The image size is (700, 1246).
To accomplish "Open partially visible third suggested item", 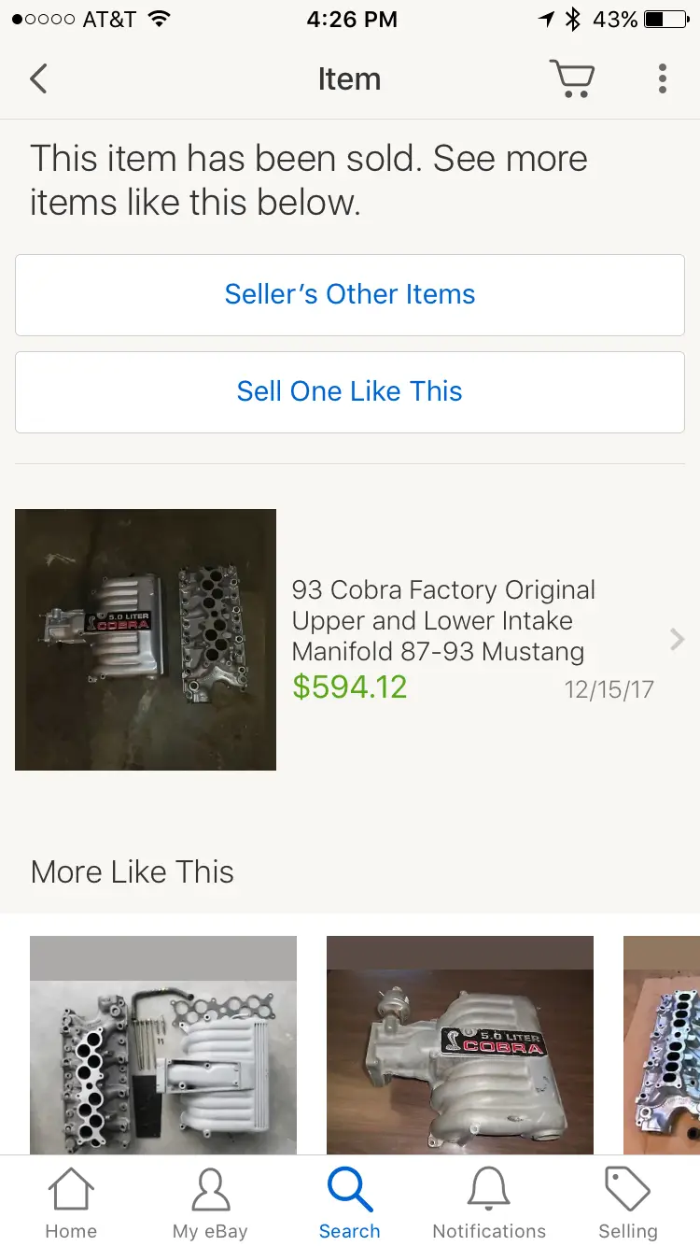I will (662, 1045).
